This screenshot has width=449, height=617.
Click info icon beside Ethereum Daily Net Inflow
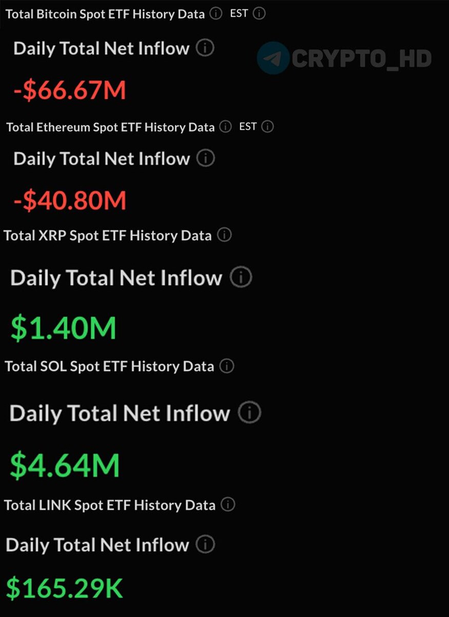coord(206,158)
